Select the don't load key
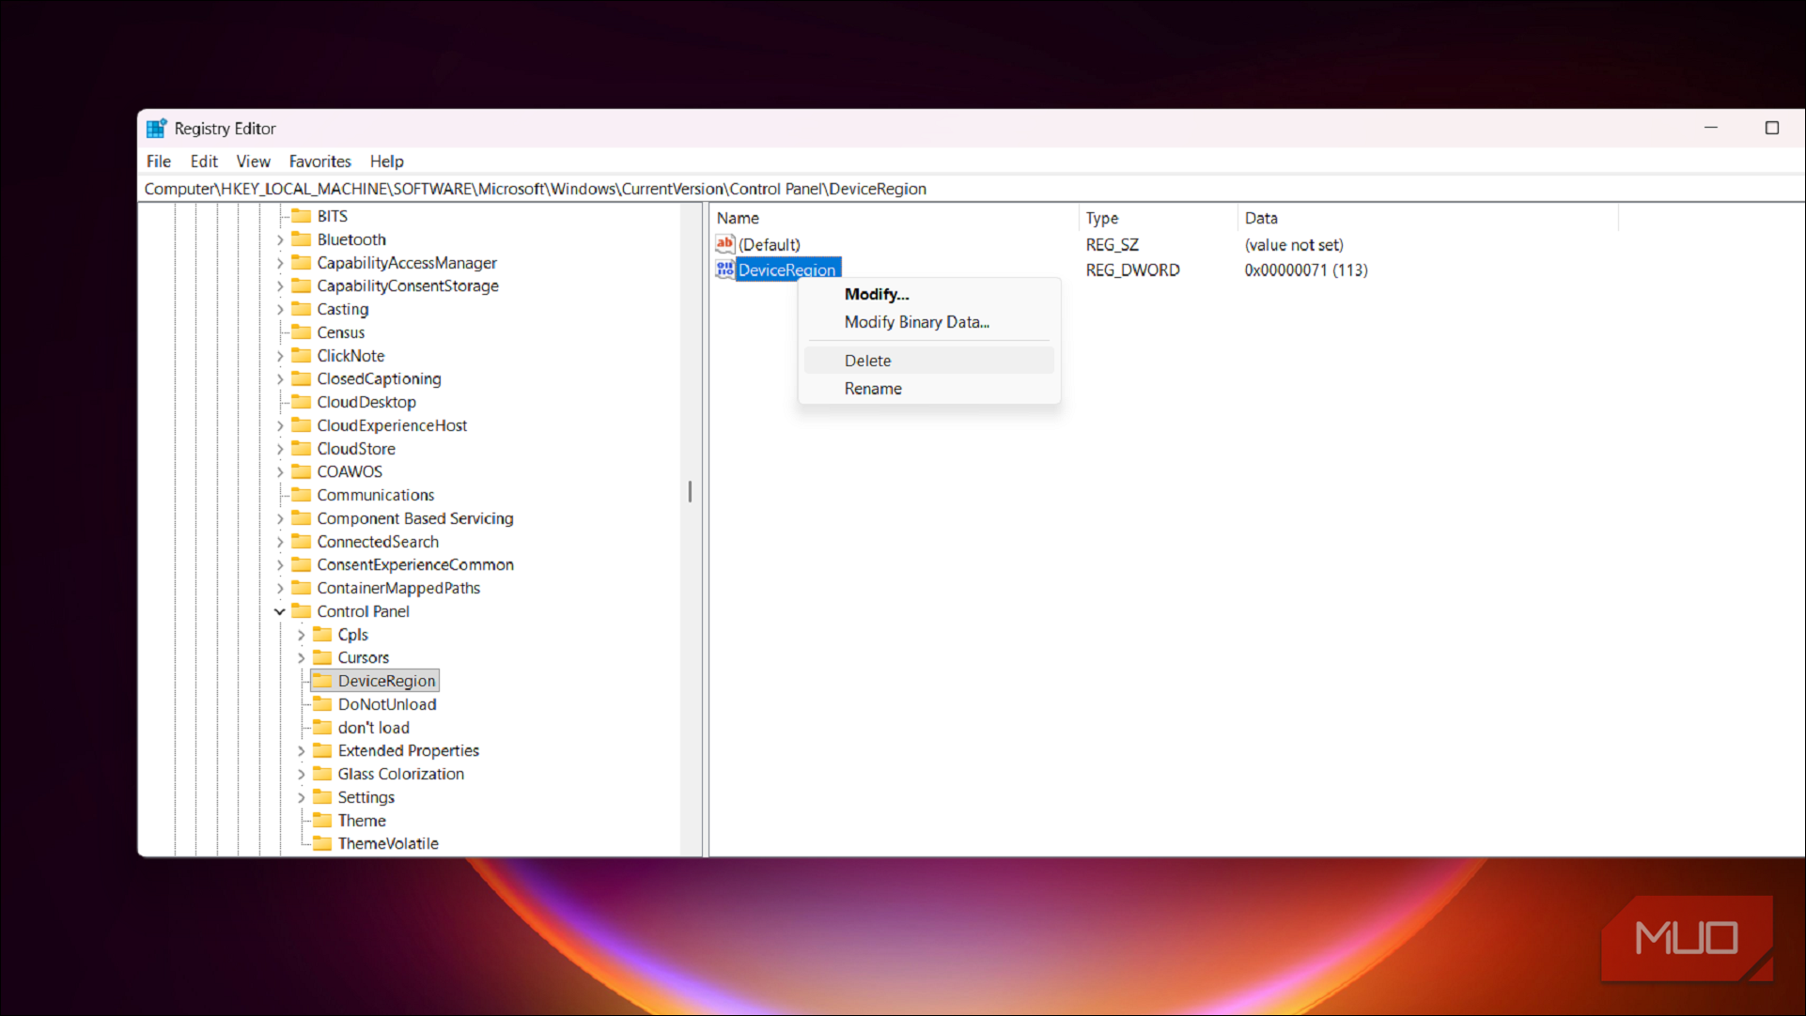The image size is (1806, 1016). pos(374,728)
